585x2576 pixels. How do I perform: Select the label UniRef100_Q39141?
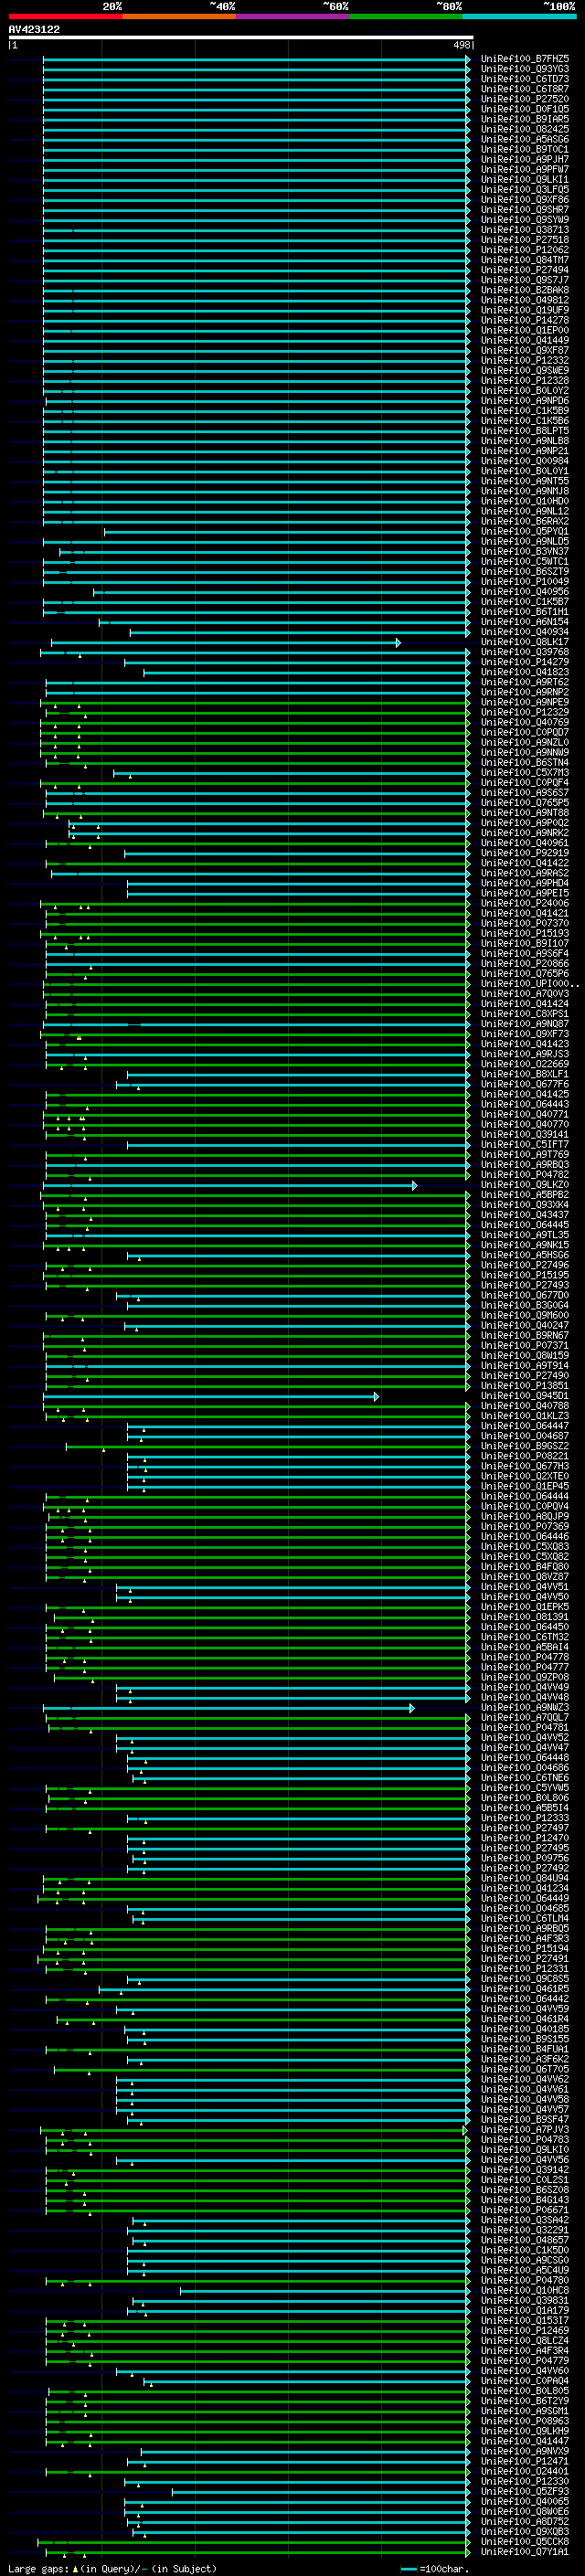525,1134
